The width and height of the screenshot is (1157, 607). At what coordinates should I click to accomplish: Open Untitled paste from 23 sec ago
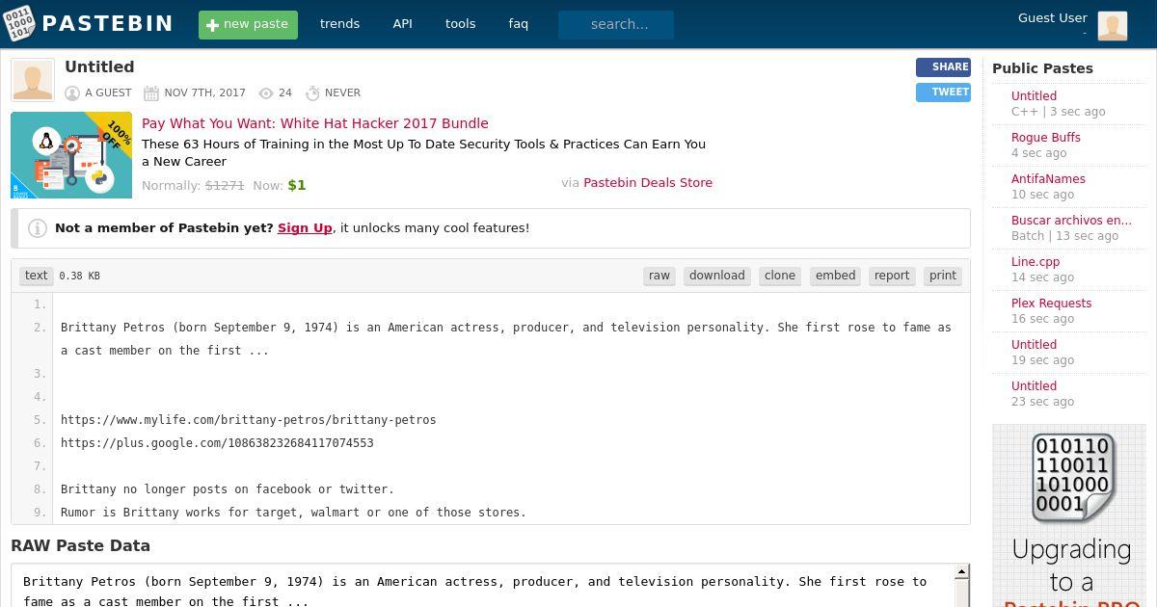click(1034, 386)
